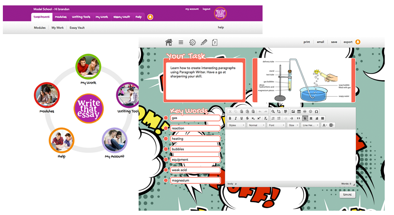Image resolution: width=394 pixels, height=215 pixels.
Task: Click the SAVE button below the editor
Action: 347,195
